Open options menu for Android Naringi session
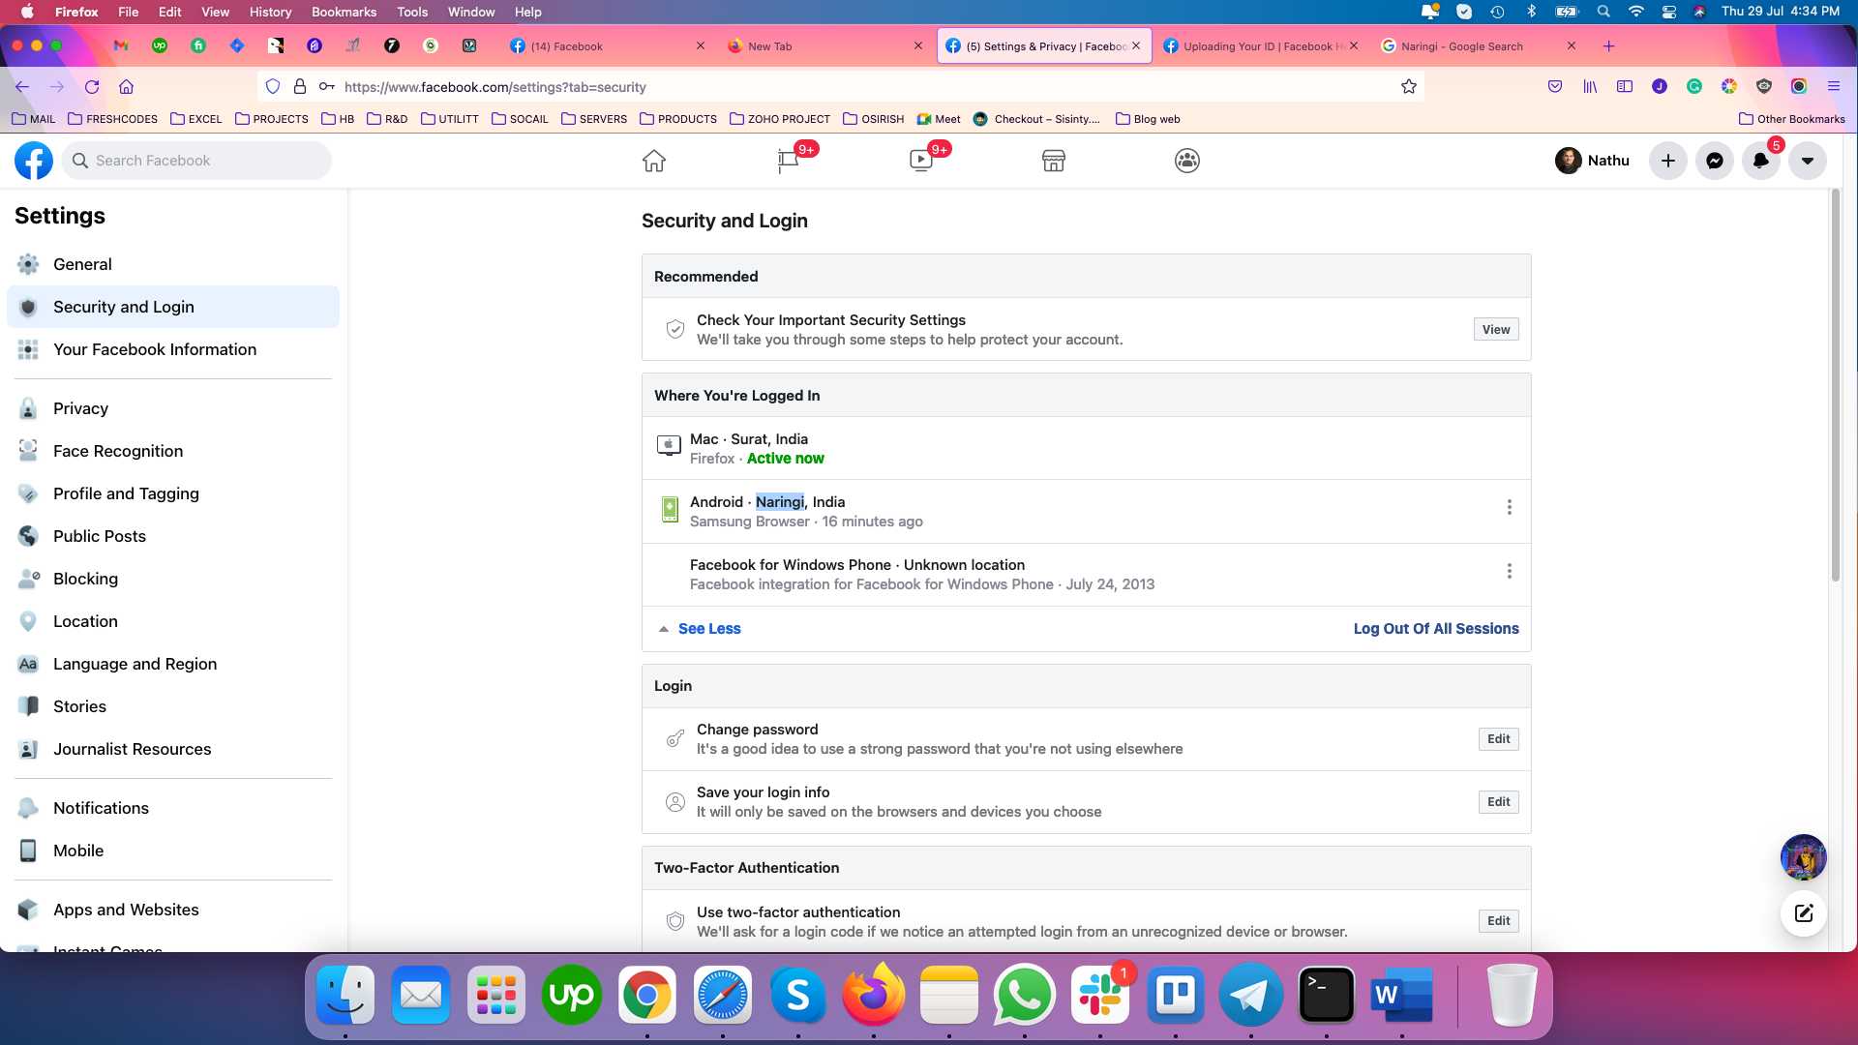This screenshot has width=1858, height=1045. pos(1509,507)
